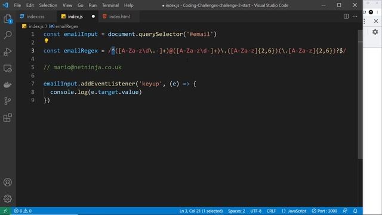
Task: Split the editor to the right
Action: pyautogui.click(x=346, y=16)
